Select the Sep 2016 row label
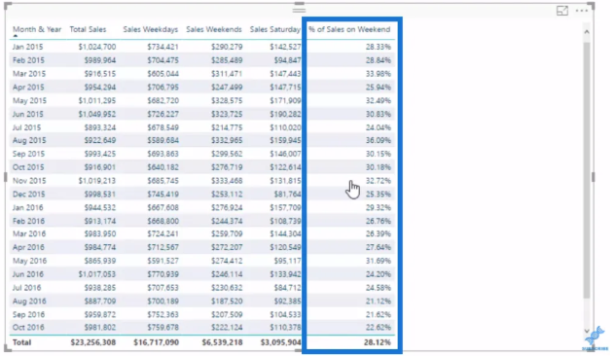This screenshot has height=356, width=614. point(28,314)
